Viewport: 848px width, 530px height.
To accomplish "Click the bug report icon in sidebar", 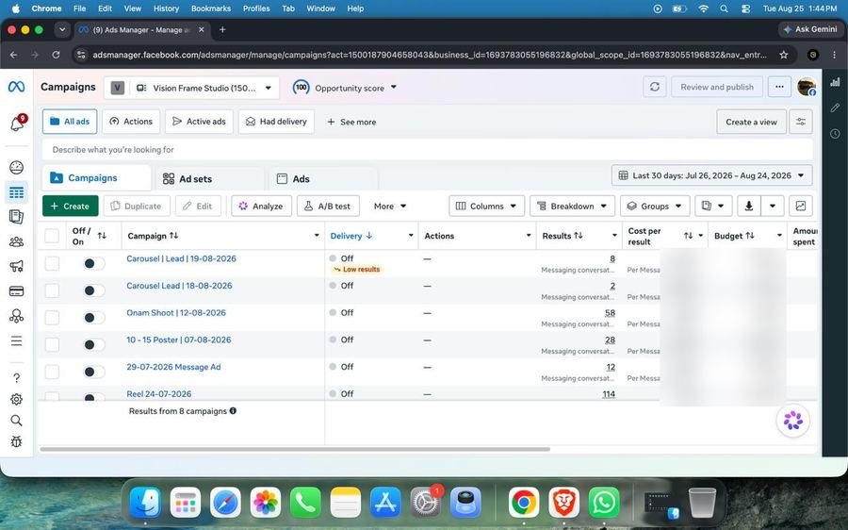I will click(x=16, y=441).
